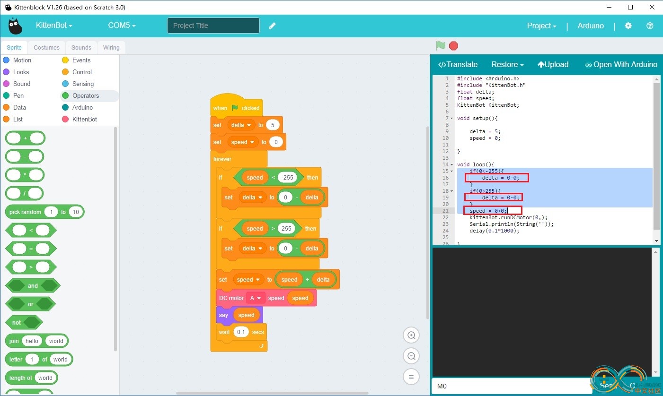The height and width of the screenshot is (396, 663).
Task: Select the Sound block category
Action: (17, 84)
